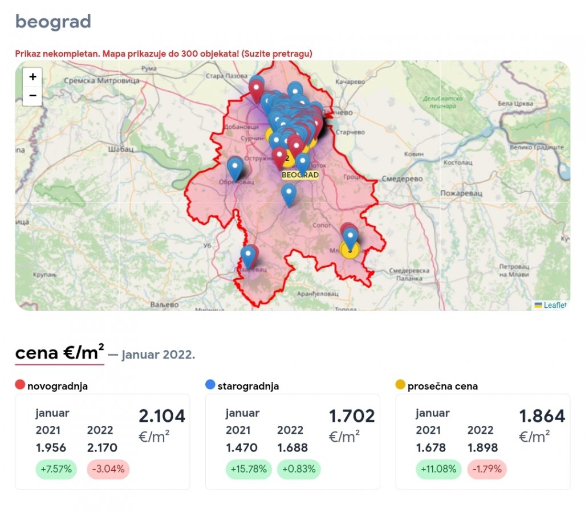
Task: Expand the yellow cluster under Mladenovac marker
Action: click(x=350, y=250)
